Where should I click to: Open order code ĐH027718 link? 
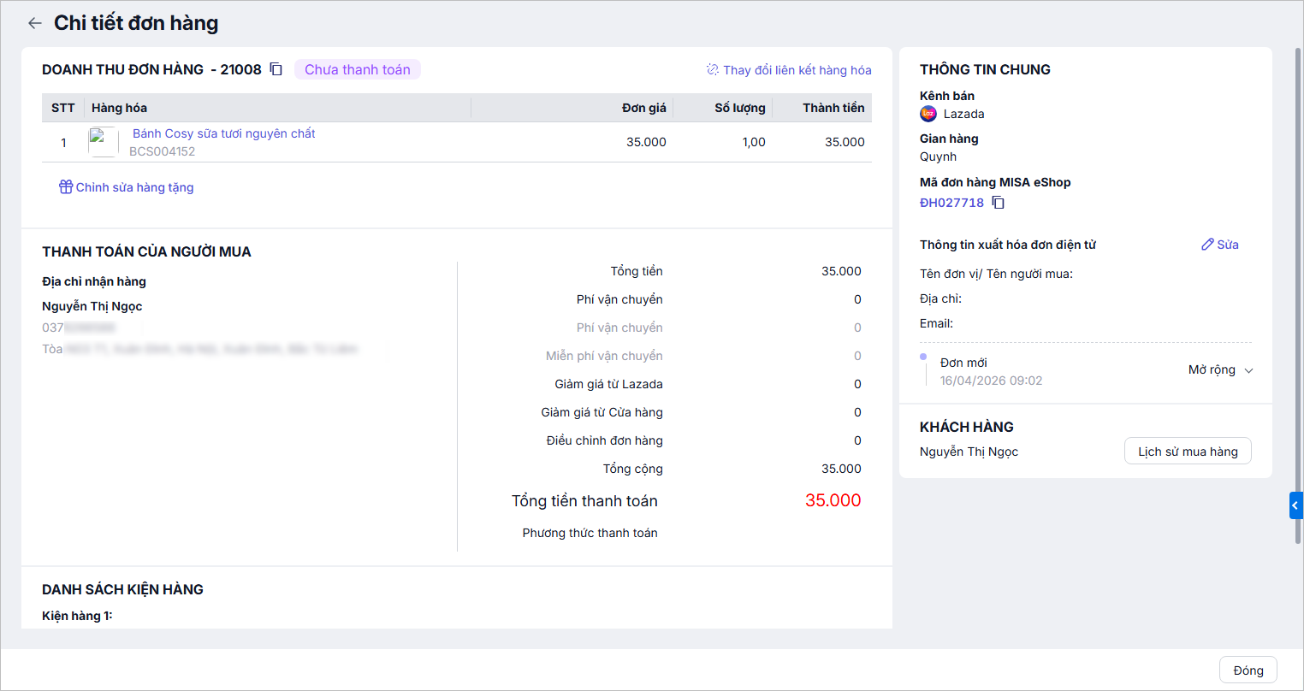point(951,203)
